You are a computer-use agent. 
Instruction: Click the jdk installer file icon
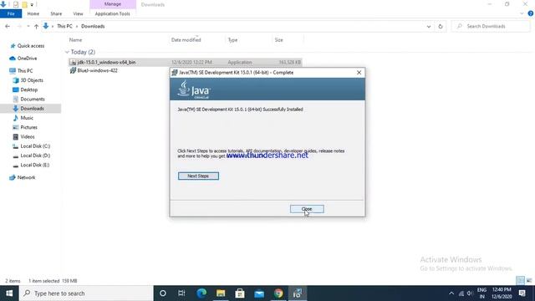(x=73, y=62)
